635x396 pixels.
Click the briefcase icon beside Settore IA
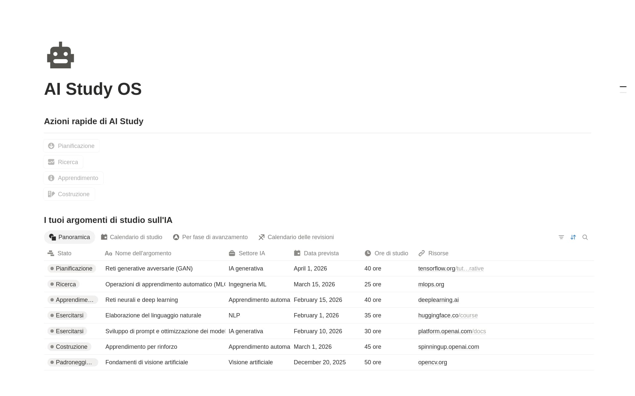[x=232, y=253]
